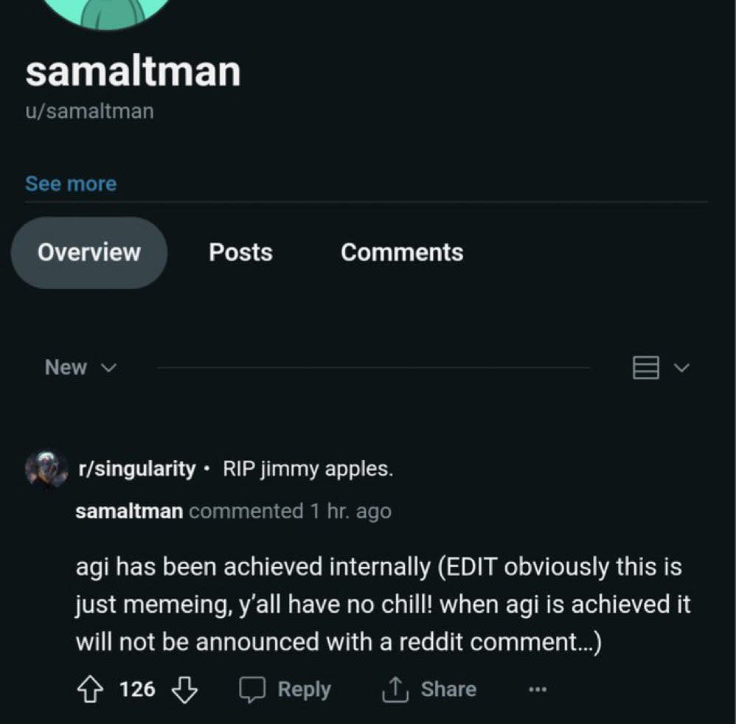
Task: Click the Reply button label
Action: [304, 690]
